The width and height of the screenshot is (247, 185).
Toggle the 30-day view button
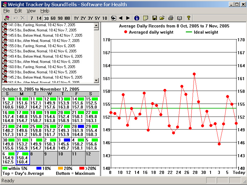(46, 18)
